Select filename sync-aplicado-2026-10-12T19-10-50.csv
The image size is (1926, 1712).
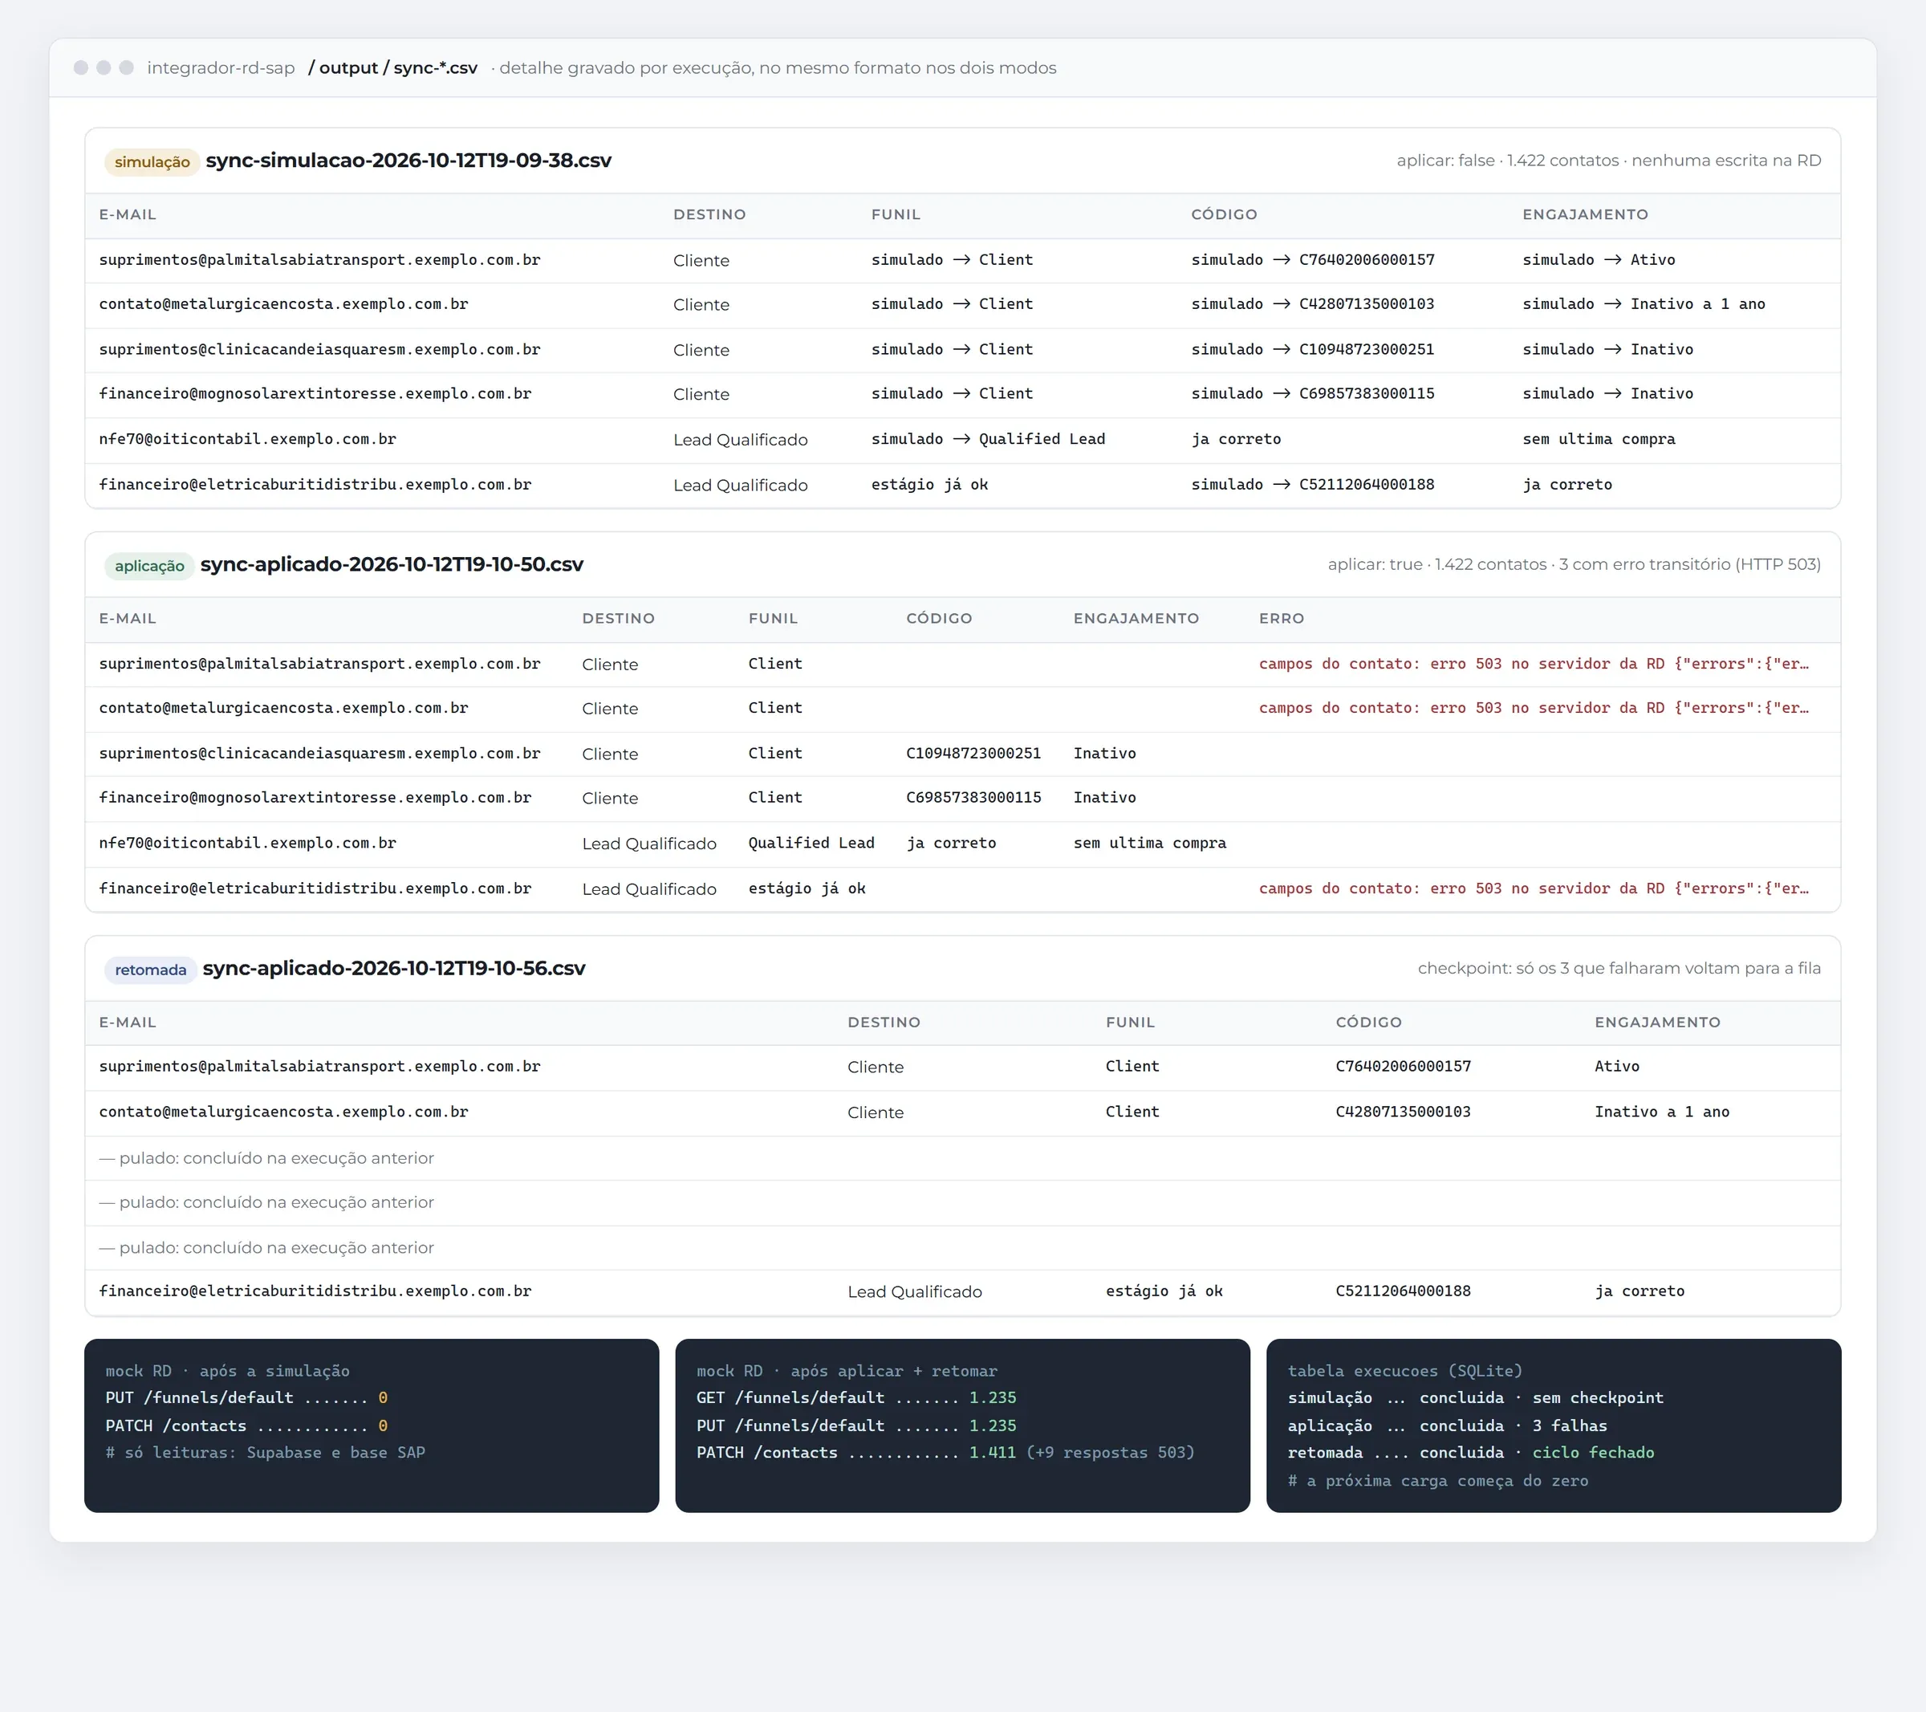coord(392,564)
